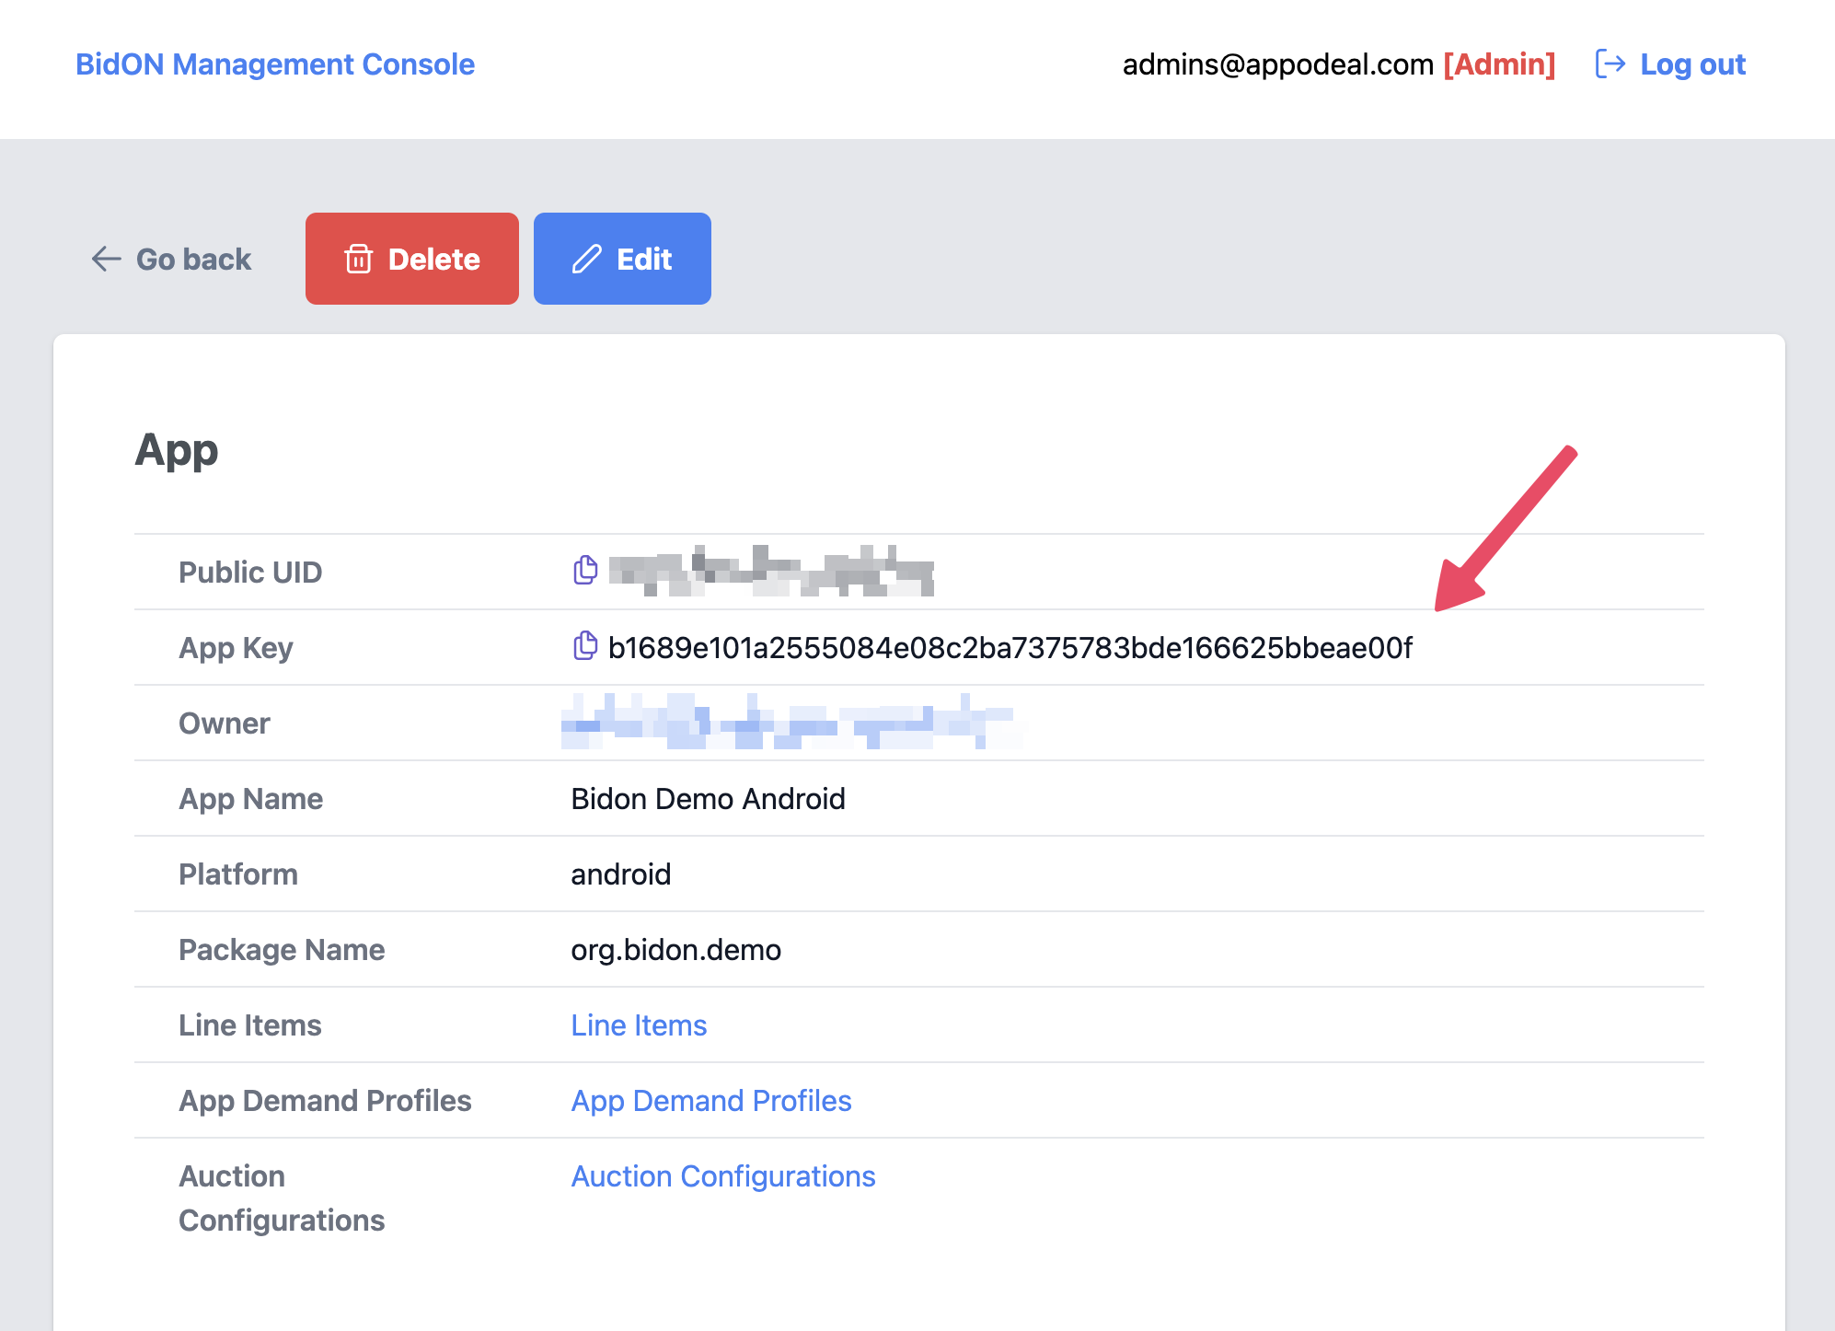Click the 'Auction Configurations' row label on left
The image size is (1835, 1331).
(x=282, y=1198)
